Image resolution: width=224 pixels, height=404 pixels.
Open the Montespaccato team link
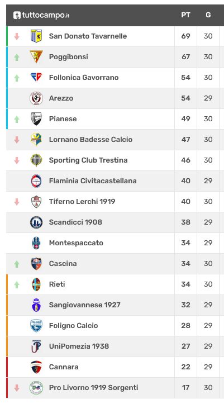76,243
